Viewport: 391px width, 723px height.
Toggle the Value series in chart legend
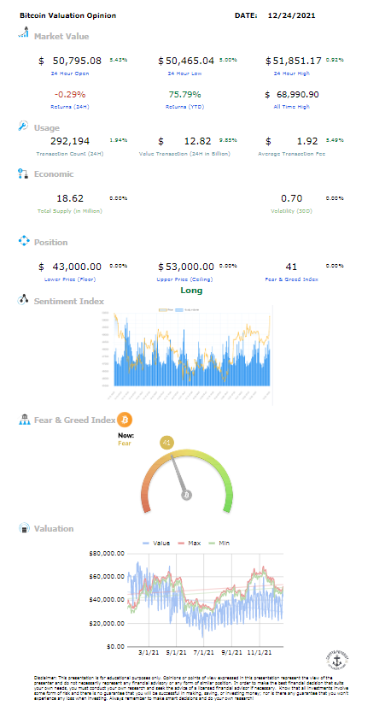coord(156,544)
